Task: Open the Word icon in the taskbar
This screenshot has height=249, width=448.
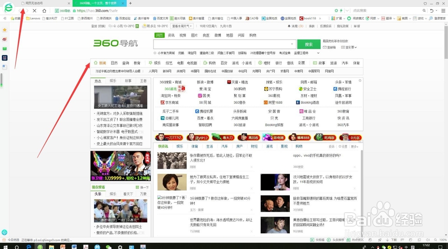Action: tap(74, 247)
